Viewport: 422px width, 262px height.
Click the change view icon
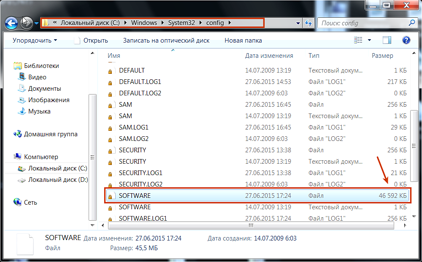coord(358,41)
